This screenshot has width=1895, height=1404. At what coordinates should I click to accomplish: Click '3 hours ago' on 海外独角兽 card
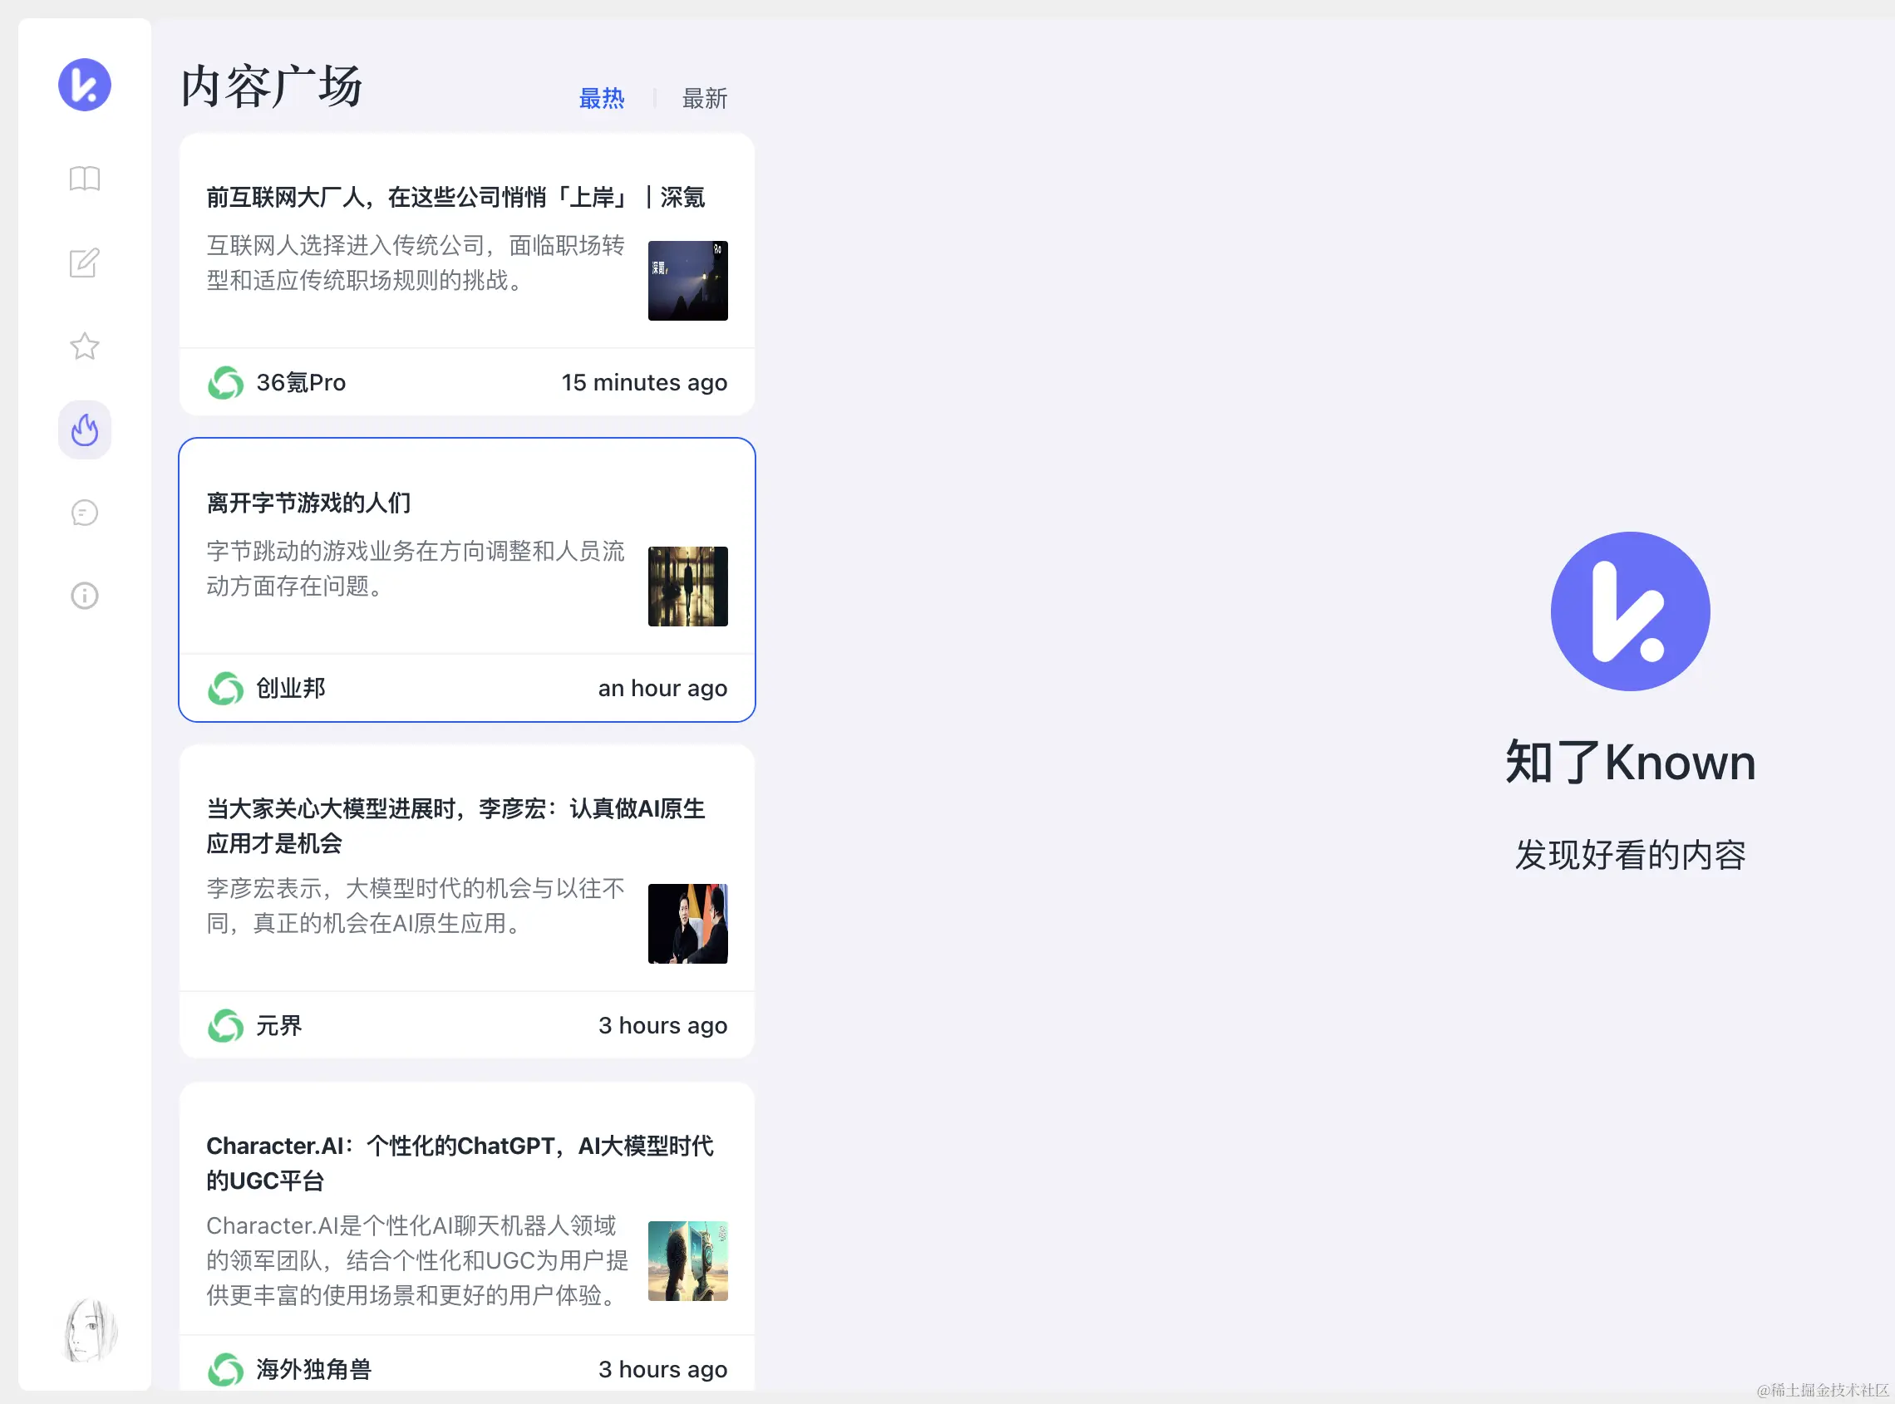pos(663,1369)
